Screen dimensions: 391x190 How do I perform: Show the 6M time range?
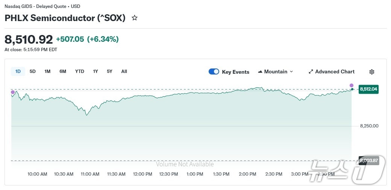coord(63,71)
